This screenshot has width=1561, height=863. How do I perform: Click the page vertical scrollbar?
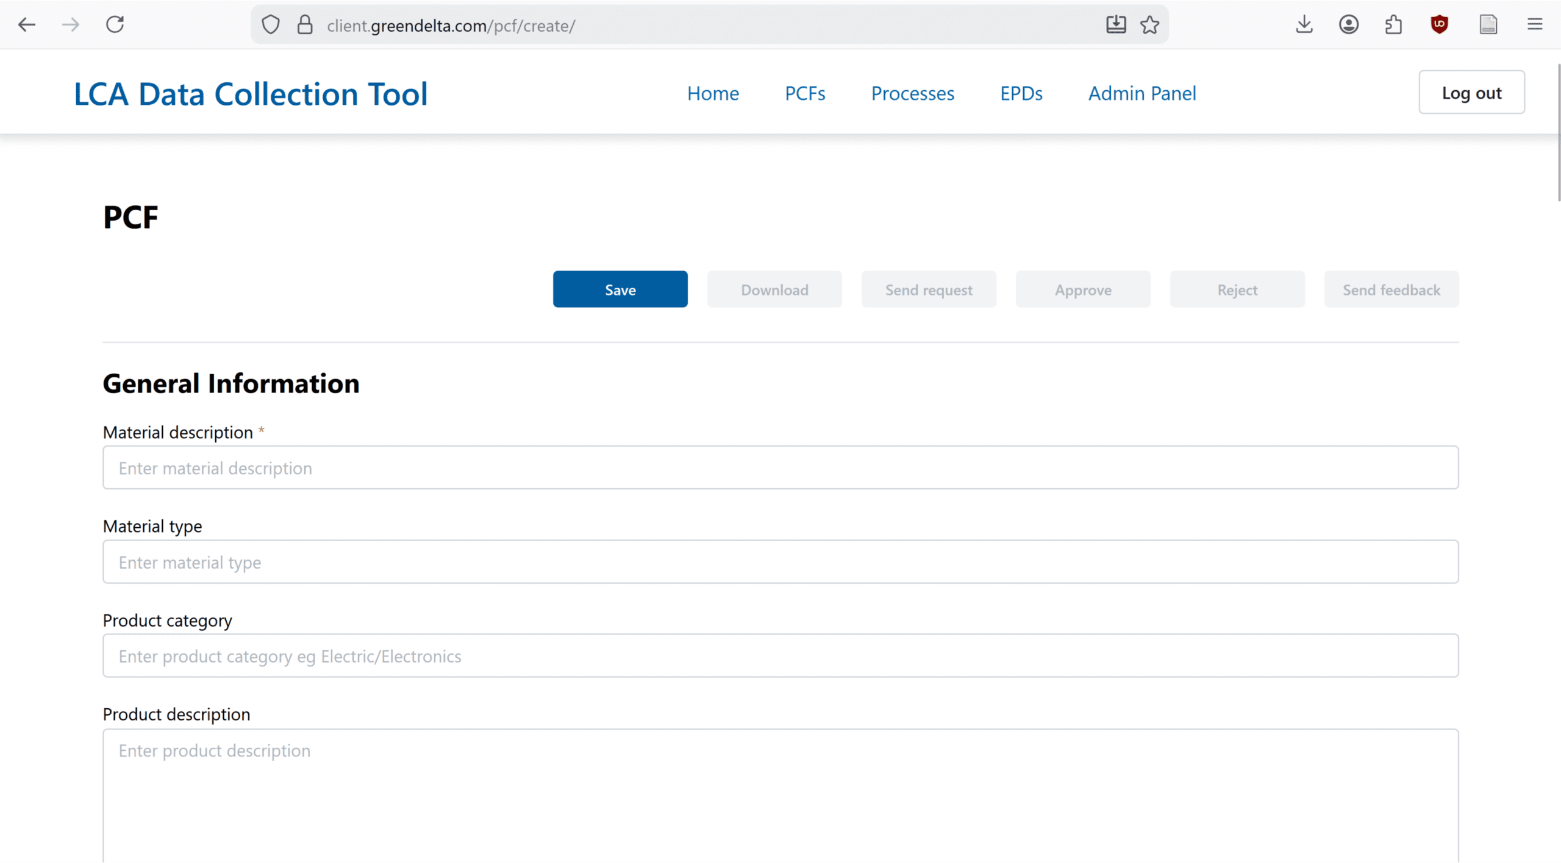tap(1558, 133)
